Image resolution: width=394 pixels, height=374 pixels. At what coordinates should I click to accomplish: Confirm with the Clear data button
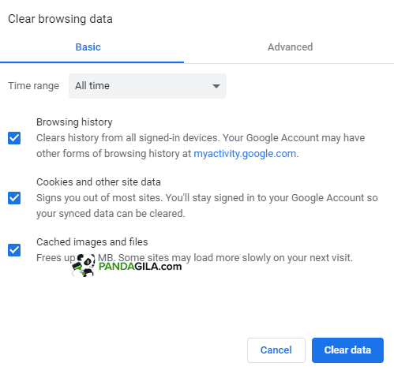pyautogui.click(x=347, y=350)
